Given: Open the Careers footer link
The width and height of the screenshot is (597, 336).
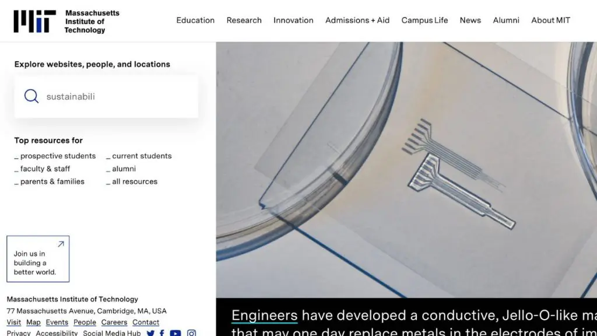Looking at the screenshot, I should 114,322.
